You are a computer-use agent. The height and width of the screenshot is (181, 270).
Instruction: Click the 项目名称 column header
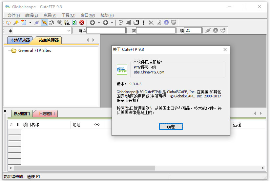tap(46, 125)
